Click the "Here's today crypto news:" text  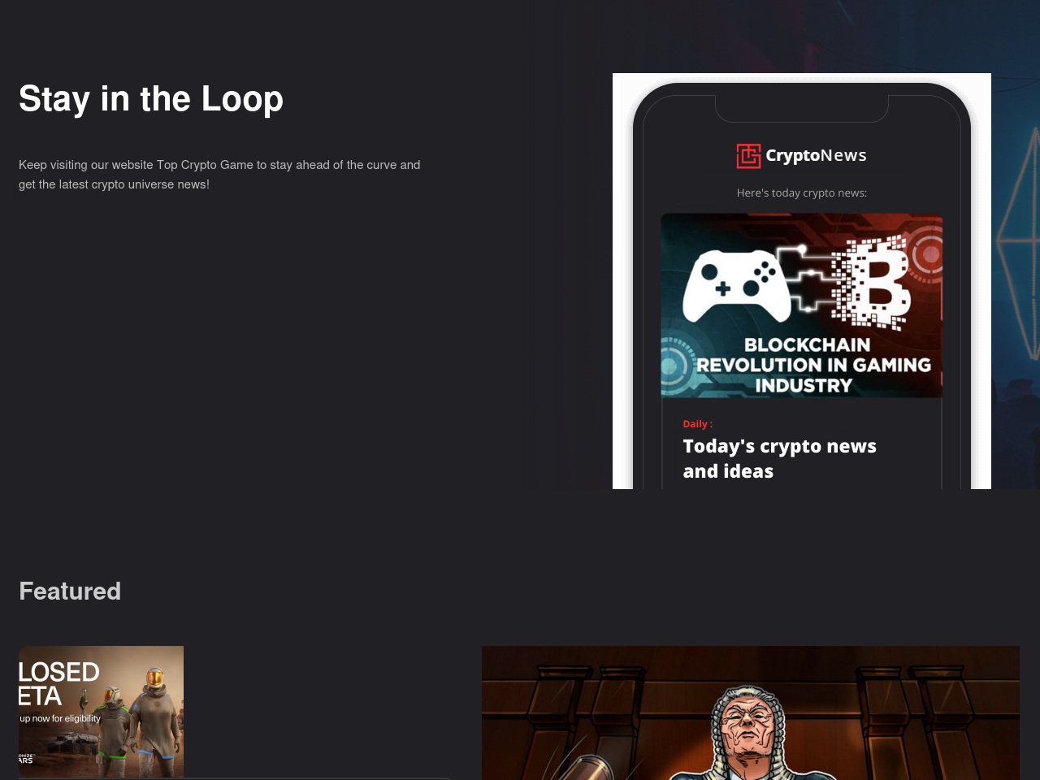(x=802, y=193)
